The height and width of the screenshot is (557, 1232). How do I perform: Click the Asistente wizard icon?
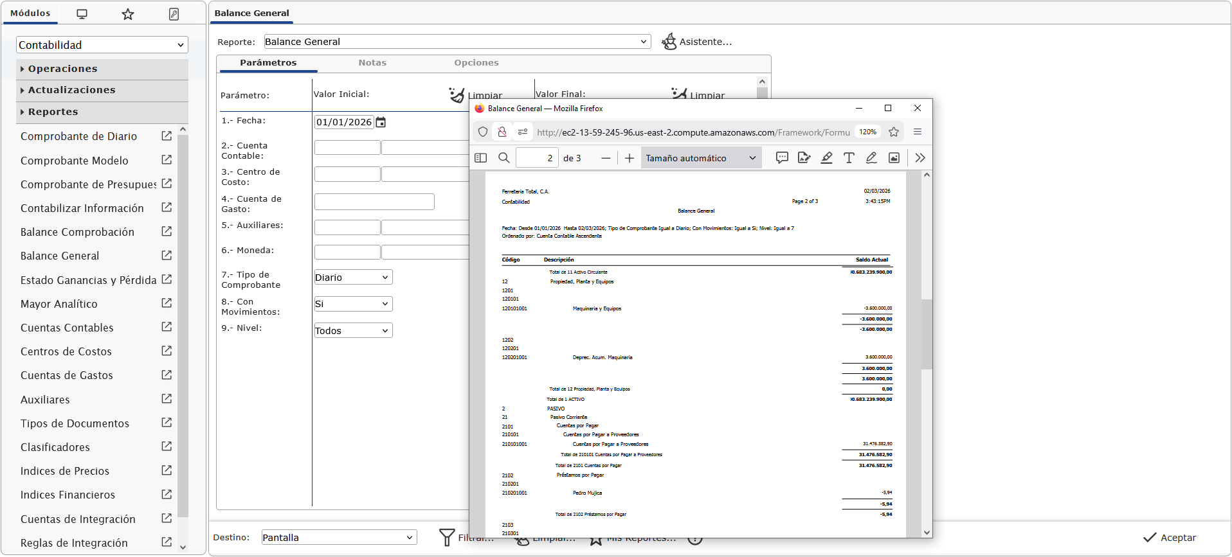click(669, 42)
